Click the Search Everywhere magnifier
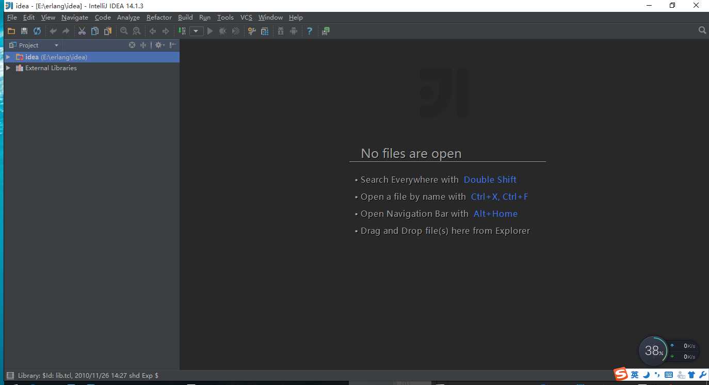 (x=702, y=30)
